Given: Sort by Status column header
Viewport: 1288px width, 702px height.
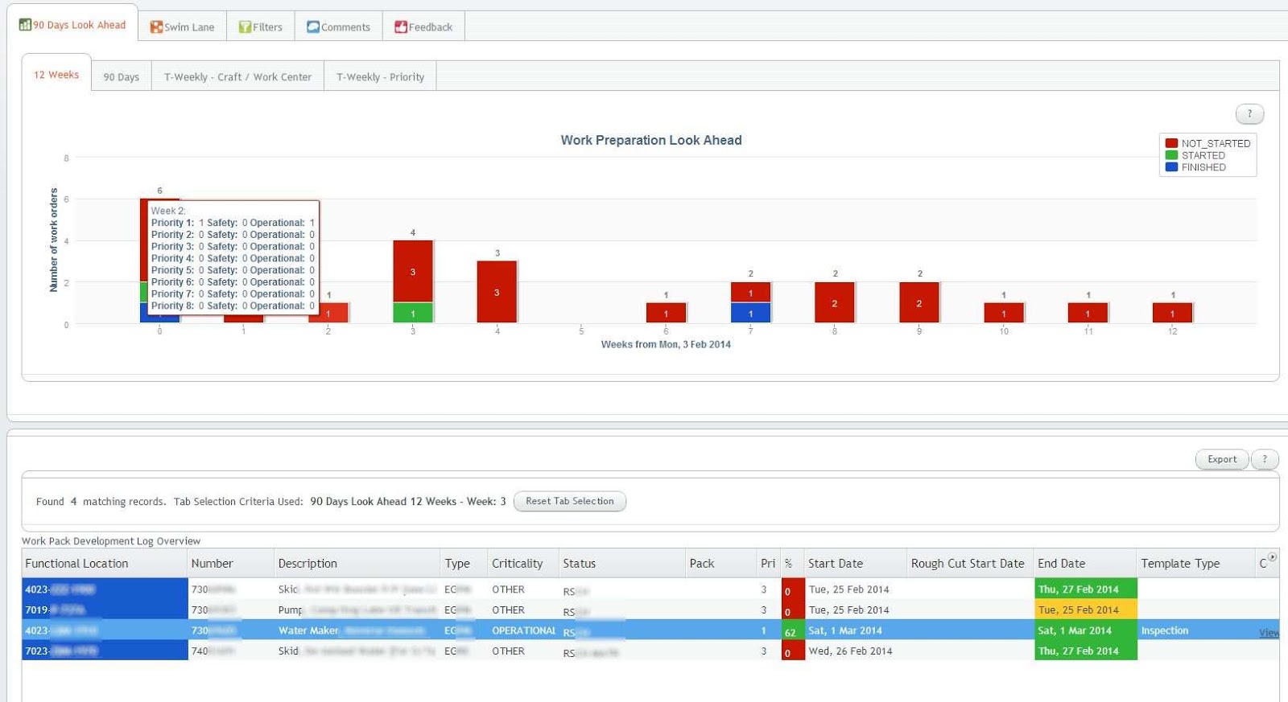Looking at the screenshot, I should pos(622,563).
